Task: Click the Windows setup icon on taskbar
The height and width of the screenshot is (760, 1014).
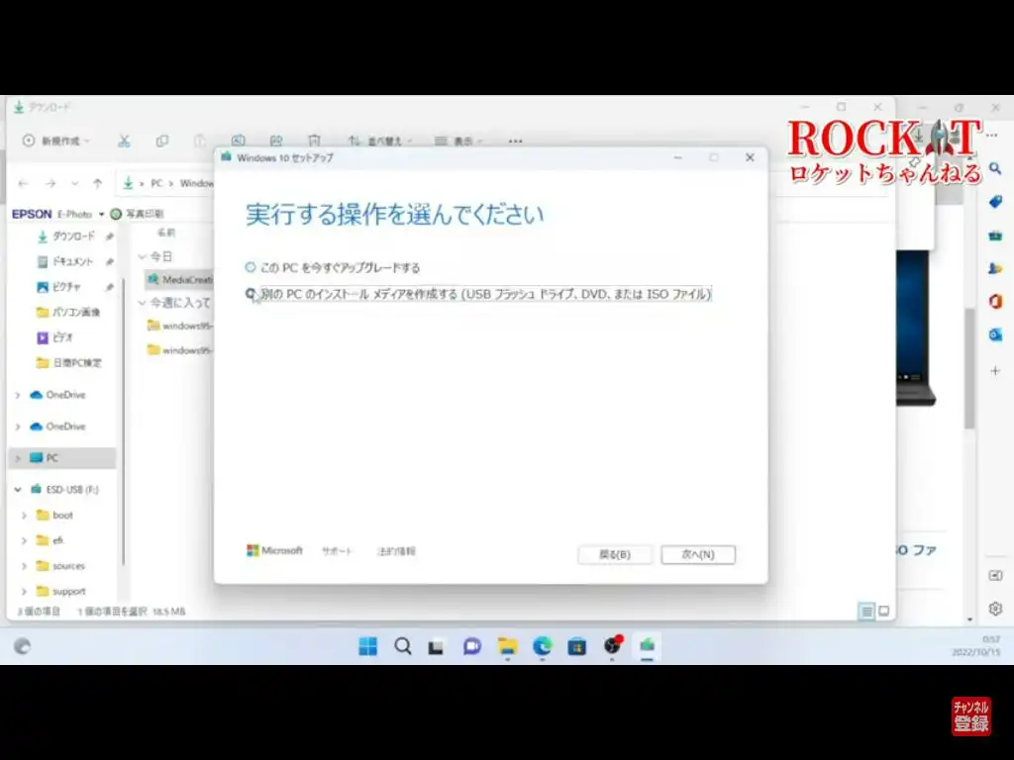Action: (647, 646)
